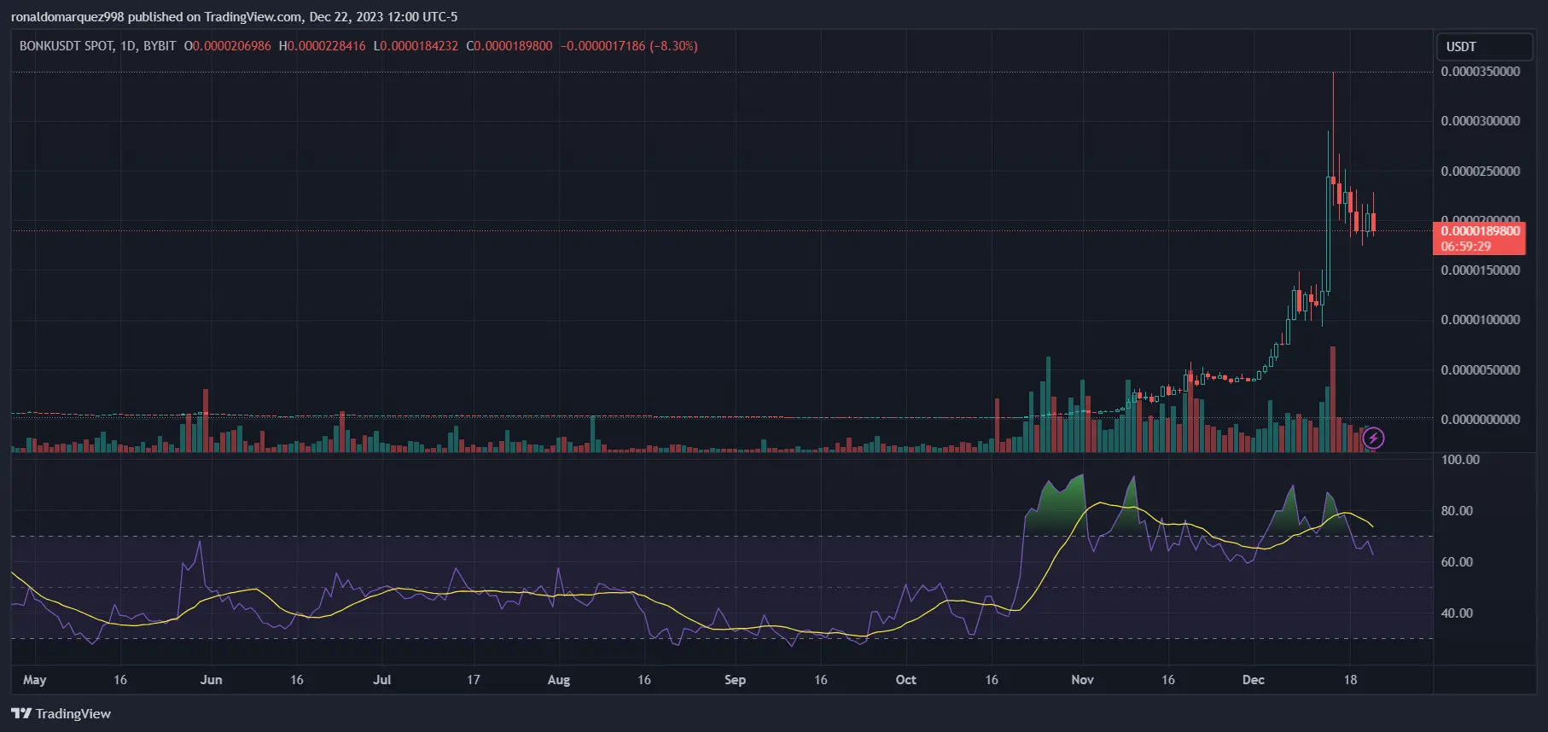Click the tallest red wick candle near 0.000035
This screenshot has width=1548, height=732.
pos(1334,141)
